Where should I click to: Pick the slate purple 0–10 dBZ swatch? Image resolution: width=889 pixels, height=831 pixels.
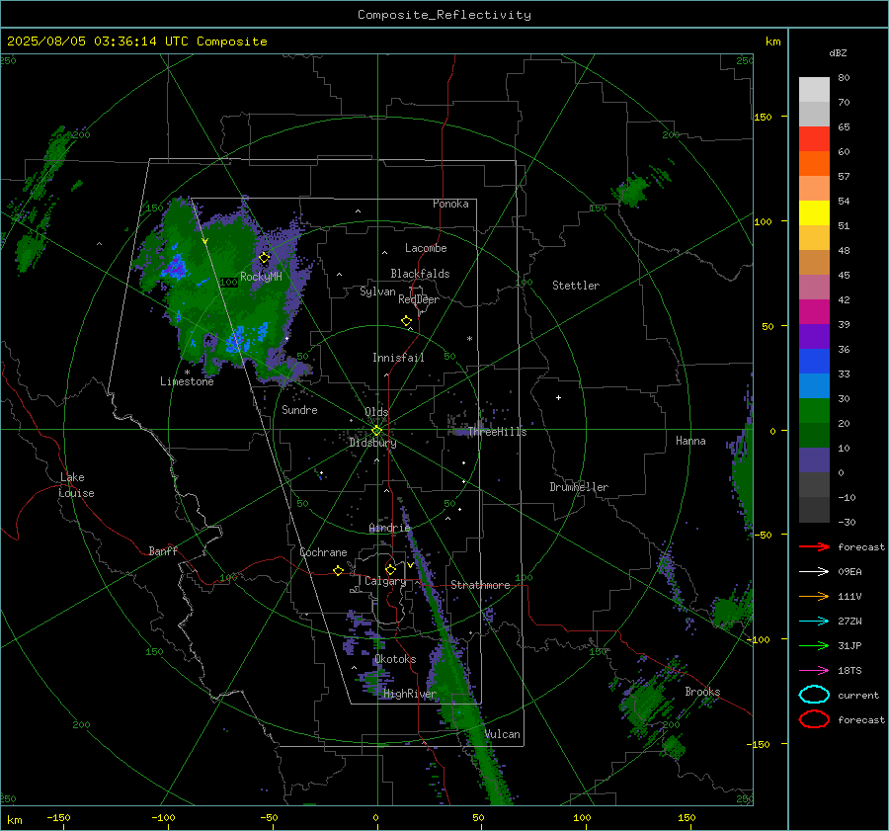coord(814,460)
